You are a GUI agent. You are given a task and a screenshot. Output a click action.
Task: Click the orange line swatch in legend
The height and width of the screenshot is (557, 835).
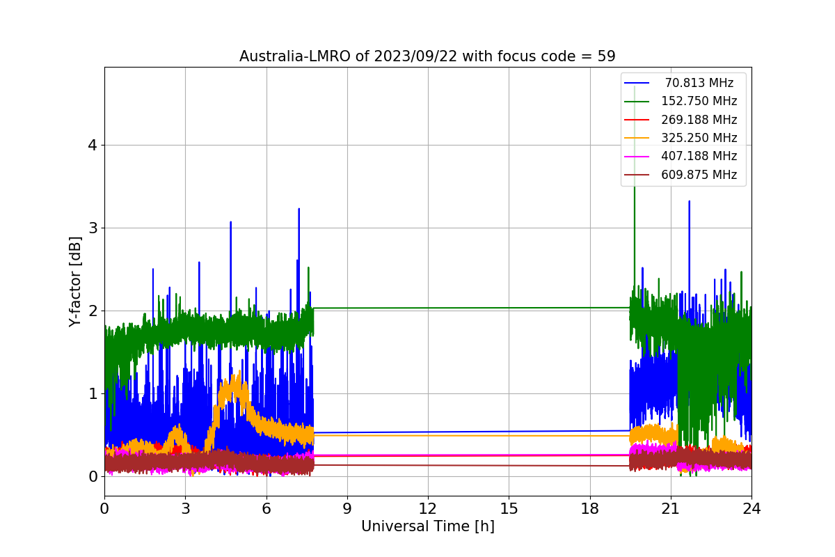click(637, 138)
